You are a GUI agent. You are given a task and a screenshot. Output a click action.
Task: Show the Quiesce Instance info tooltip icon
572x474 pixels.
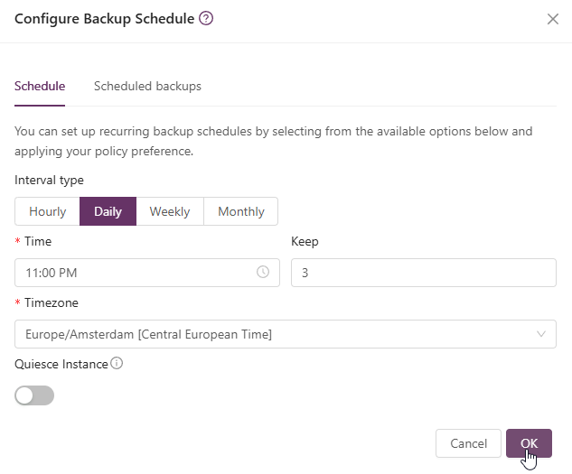coord(117,364)
